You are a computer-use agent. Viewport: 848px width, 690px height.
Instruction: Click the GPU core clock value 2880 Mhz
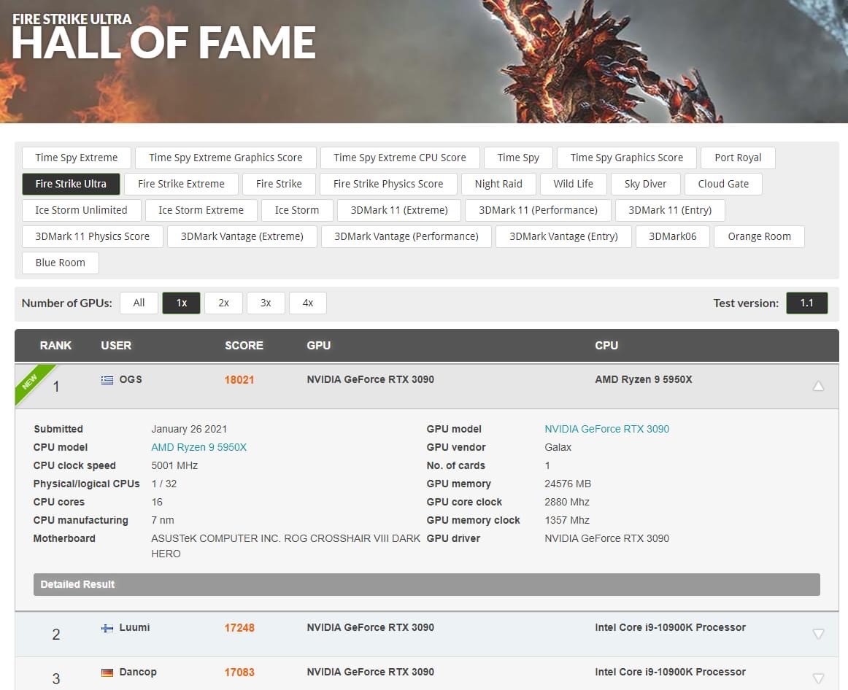pyautogui.click(x=567, y=503)
